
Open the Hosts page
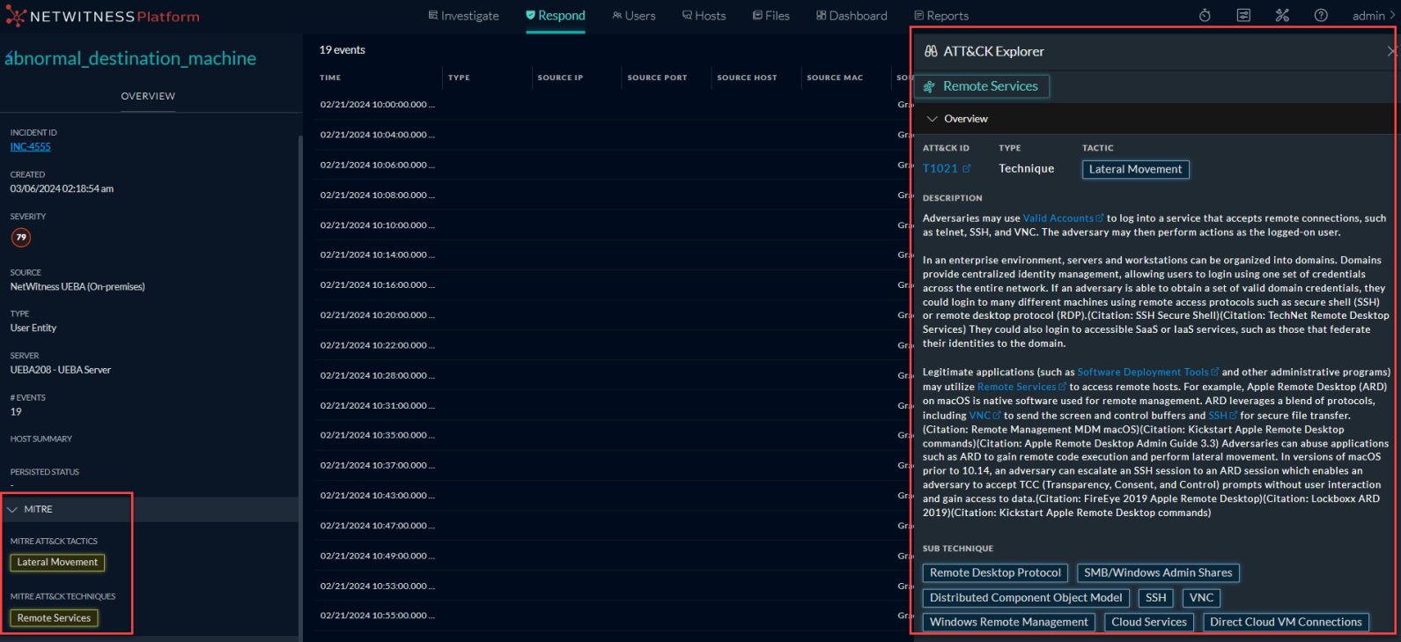coord(704,16)
